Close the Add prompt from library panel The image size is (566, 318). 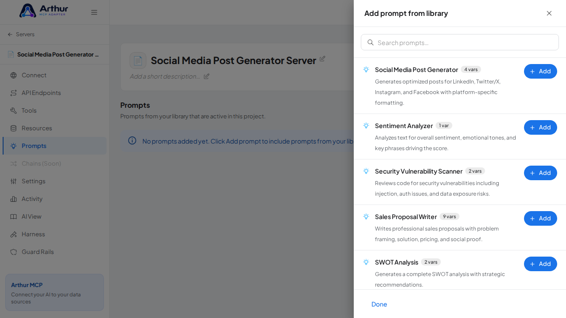tap(549, 13)
